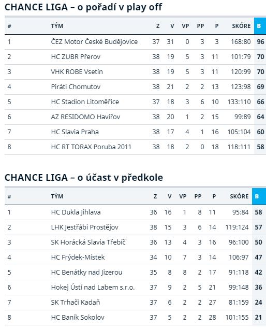The height and width of the screenshot is (330, 266).
Task: Select LHK Jestřábi Prostějov row
Action: 135,227
